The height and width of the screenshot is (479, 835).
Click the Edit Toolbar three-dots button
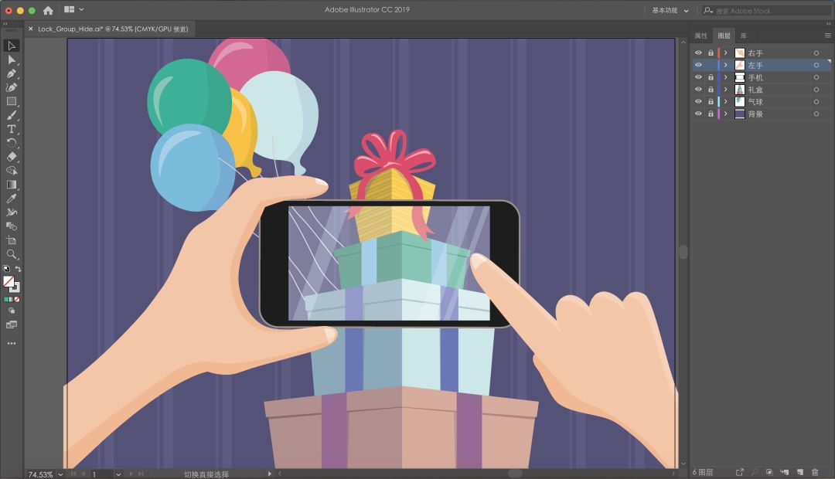point(12,343)
